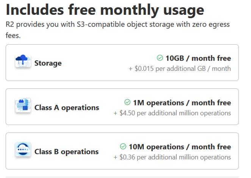Click the Class B operations icon
Image resolution: width=251 pixels, height=178 pixels.
[x=23, y=150]
